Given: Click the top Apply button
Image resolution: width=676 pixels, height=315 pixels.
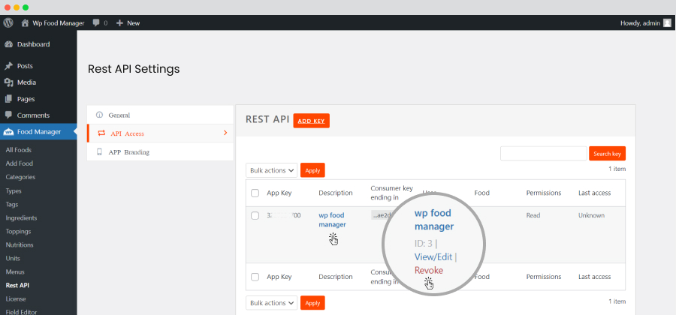Looking at the screenshot, I should pyautogui.click(x=312, y=170).
